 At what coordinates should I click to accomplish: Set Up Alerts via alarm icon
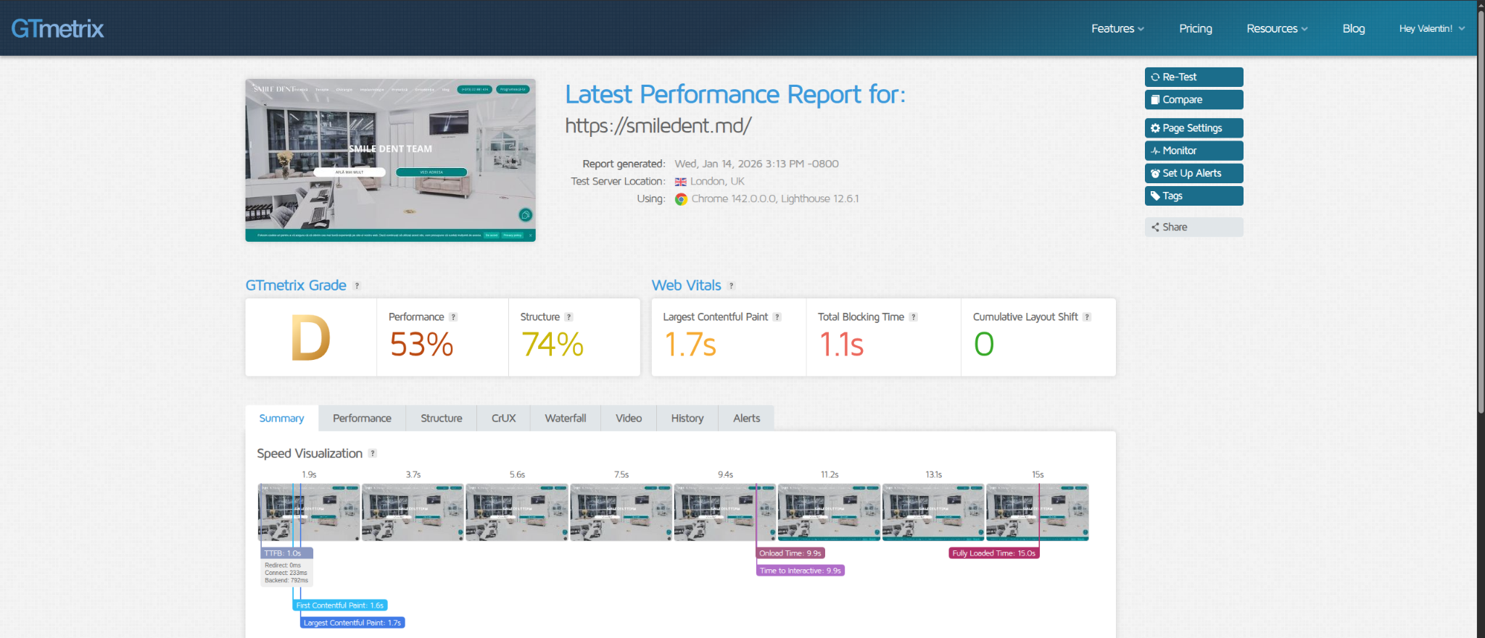click(x=1193, y=173)
